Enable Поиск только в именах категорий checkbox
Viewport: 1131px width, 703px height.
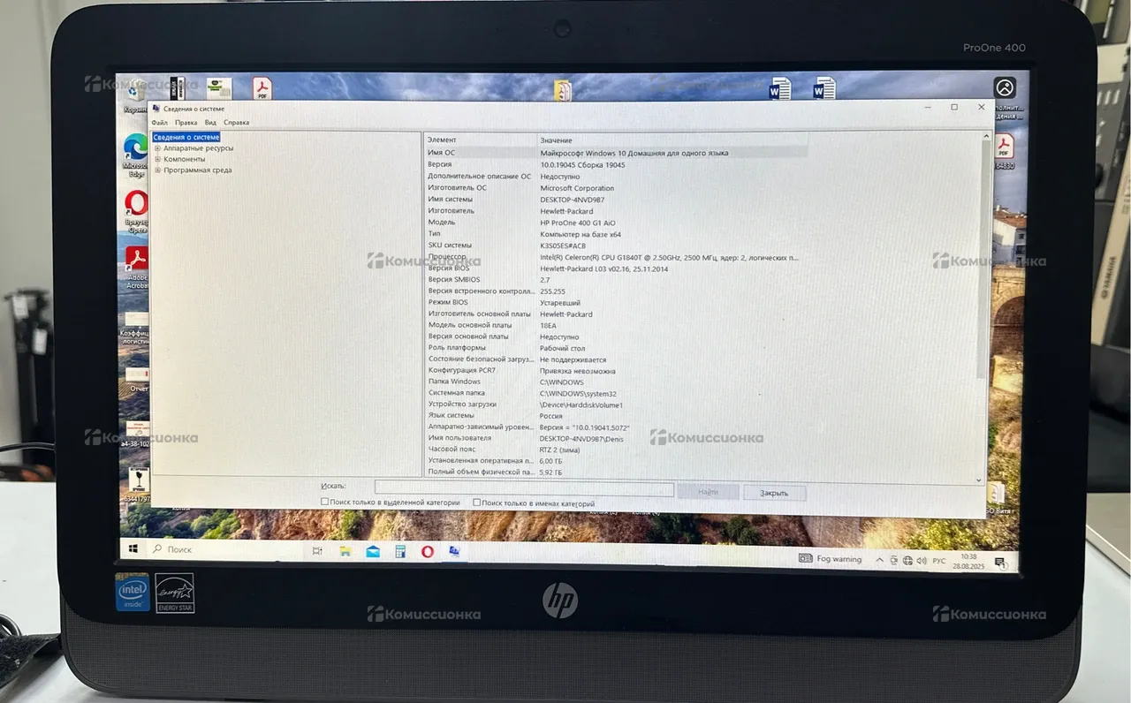tap(477, 503)
